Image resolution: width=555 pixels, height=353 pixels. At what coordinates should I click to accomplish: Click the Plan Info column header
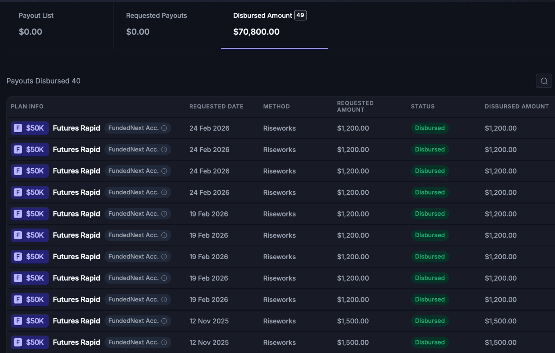click(x=27, y=107)
